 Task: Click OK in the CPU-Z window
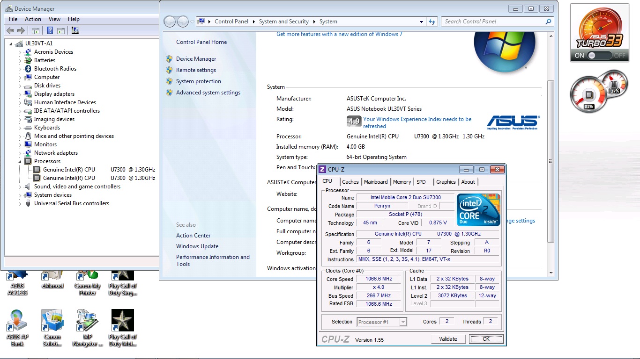tap(486, 339)
